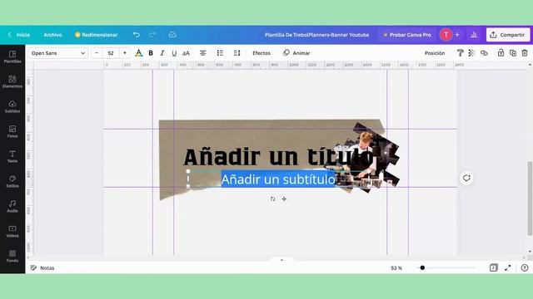Viewport: 533px width, 299px height.
Task: Click the link chain icon
Action: (484, 53)
